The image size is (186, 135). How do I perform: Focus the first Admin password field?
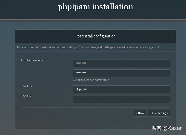point(121,63)
